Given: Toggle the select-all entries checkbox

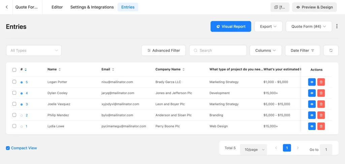Looking at the screenshot, I should pos(14,70).
